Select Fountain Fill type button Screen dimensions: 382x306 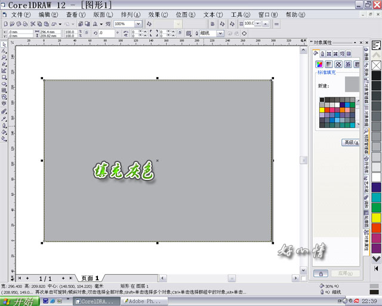329,64
